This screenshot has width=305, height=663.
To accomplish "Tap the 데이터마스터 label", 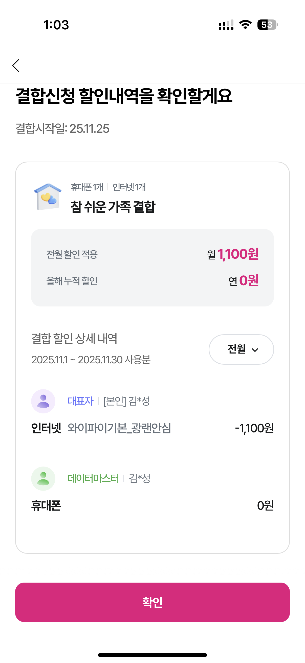I will (93, 478).
